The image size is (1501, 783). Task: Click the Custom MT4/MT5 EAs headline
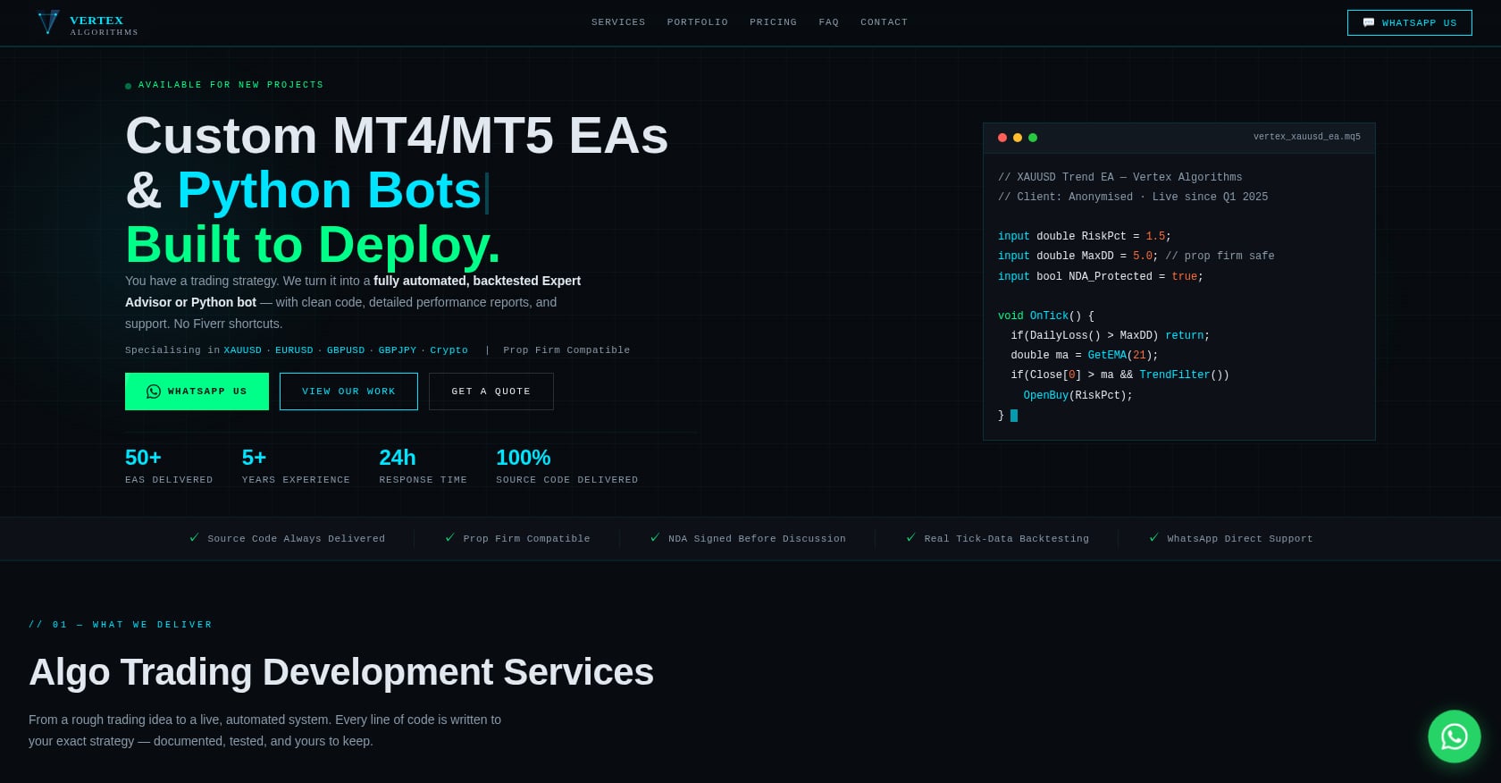click(397, 136)
